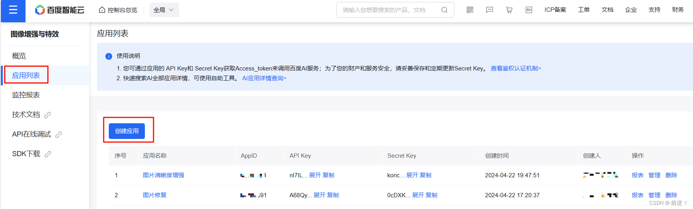
Task: Open 控制台总览 home link
Action: click(118, 10)
